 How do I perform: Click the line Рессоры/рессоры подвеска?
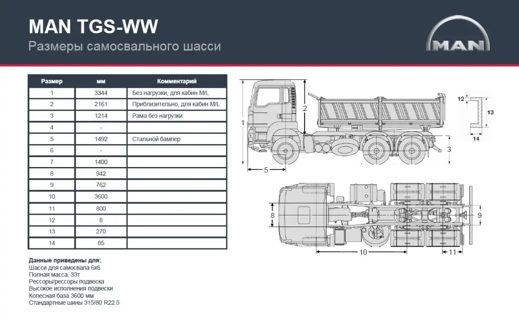click(67, 281)
